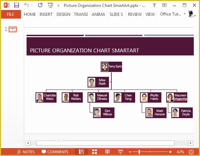Image resolution: width=200 pixels, height=156 pixels.
Task: Open the FILE tab
Action: click(x=11, y=14)
